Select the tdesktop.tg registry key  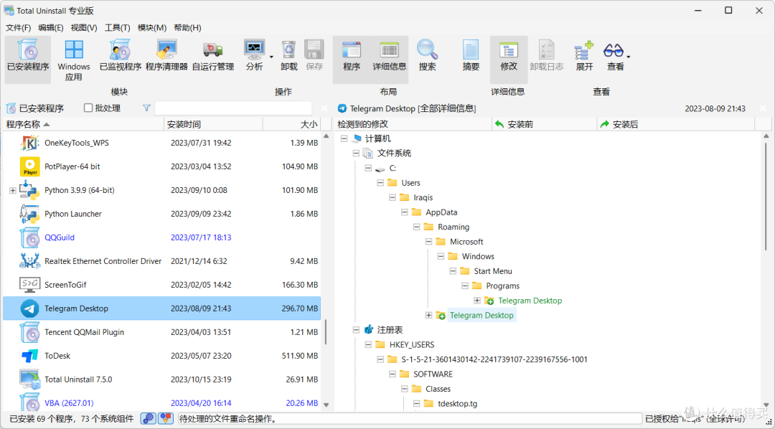(x=458, y=404)
